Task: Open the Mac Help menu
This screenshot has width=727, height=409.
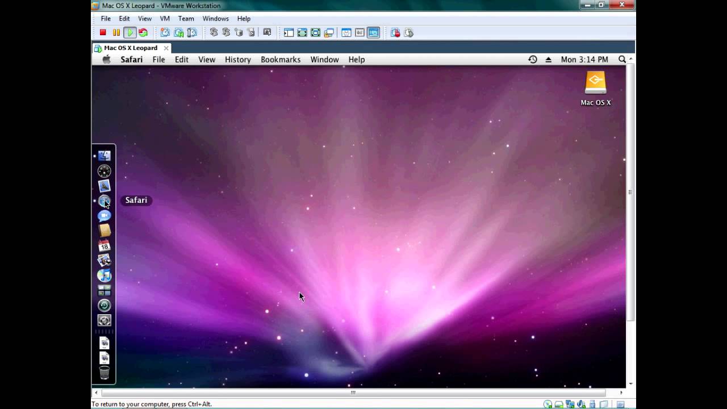Action: [357, 60]
